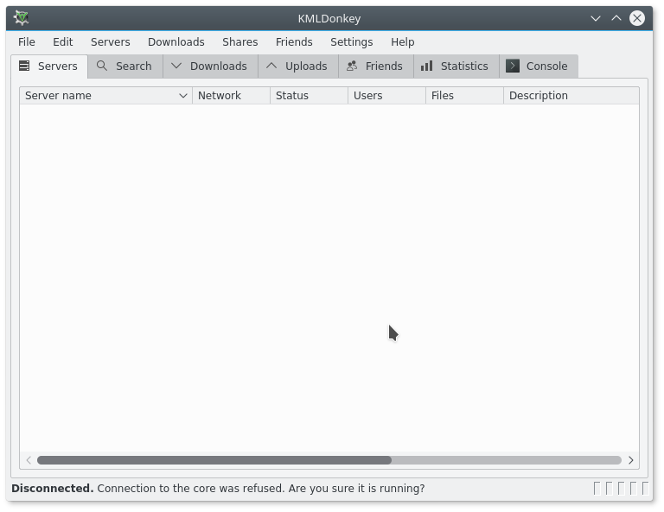Click the first status bar indicator box
664x512 pixels.
[x=597, y=489]
